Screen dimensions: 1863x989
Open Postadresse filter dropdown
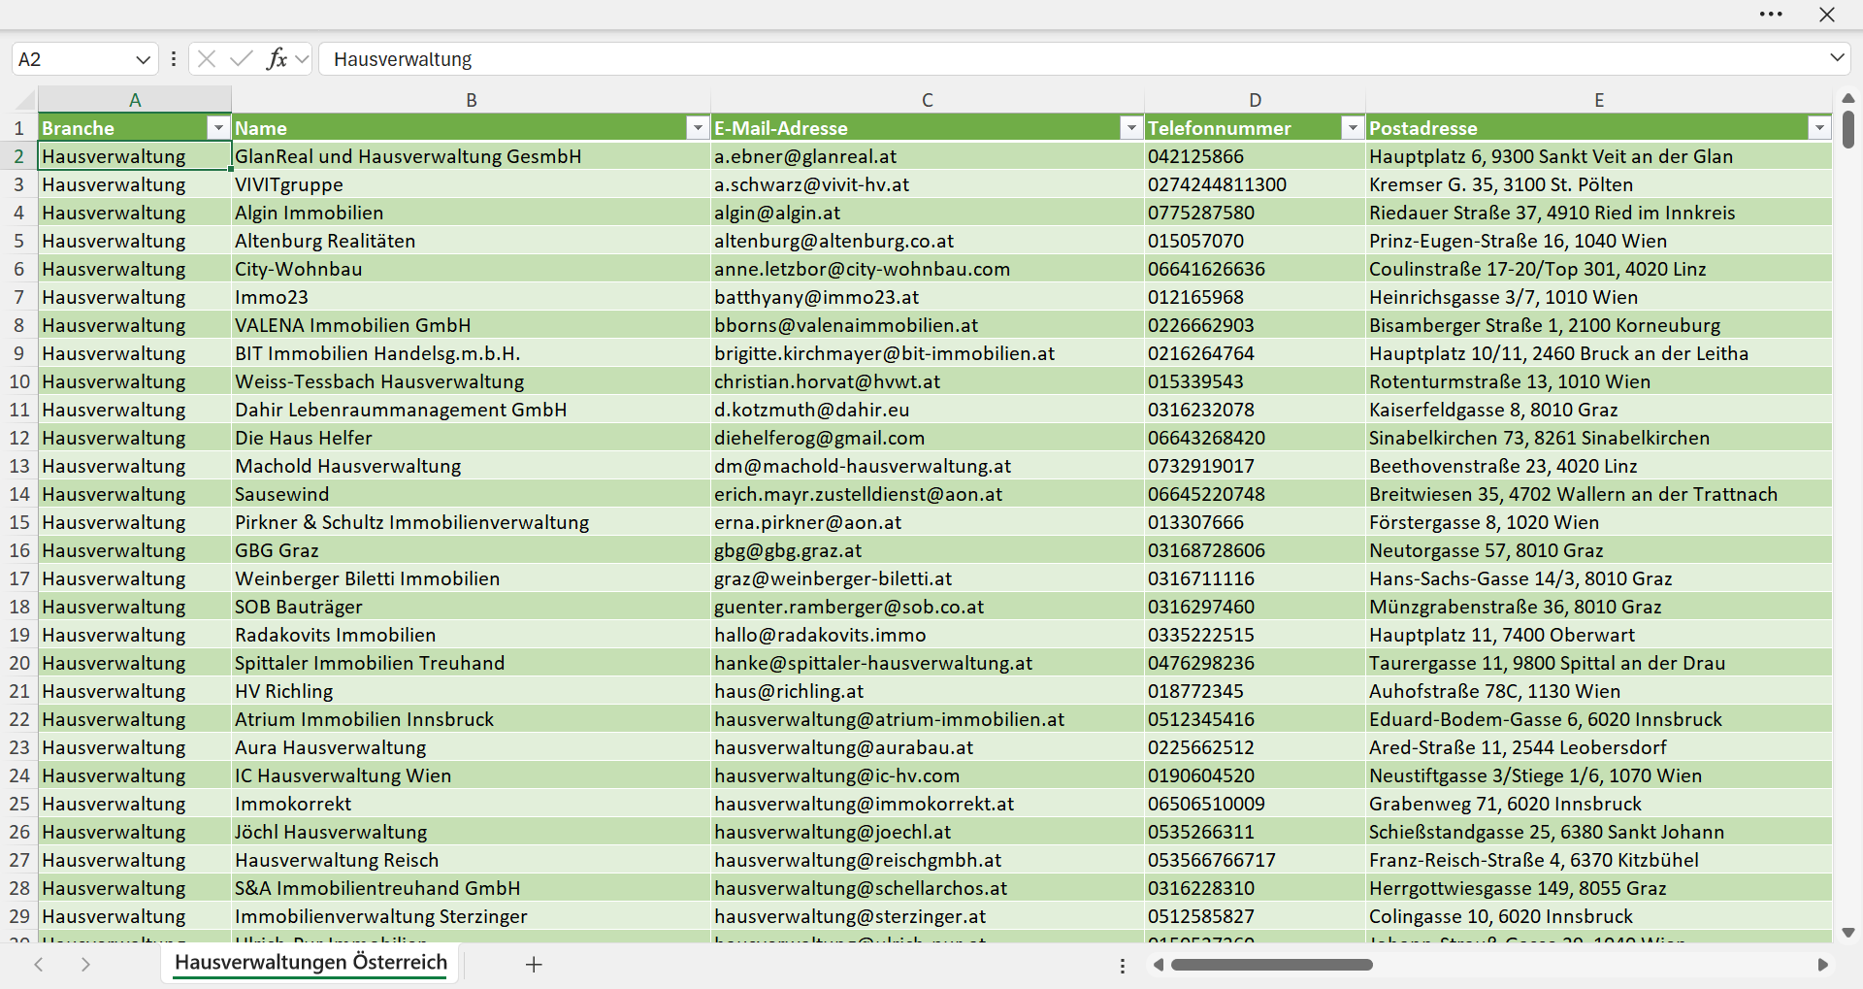(1819, 128)
